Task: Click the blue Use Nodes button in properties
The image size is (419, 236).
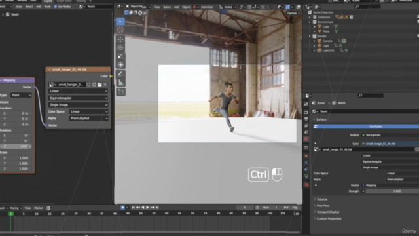Action: pos(366,127)
